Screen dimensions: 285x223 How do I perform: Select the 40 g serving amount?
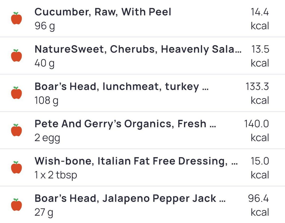(45, 63)
